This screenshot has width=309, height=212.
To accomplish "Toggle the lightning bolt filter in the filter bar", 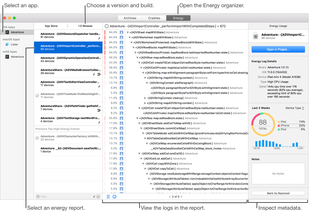I will point(94,197).
